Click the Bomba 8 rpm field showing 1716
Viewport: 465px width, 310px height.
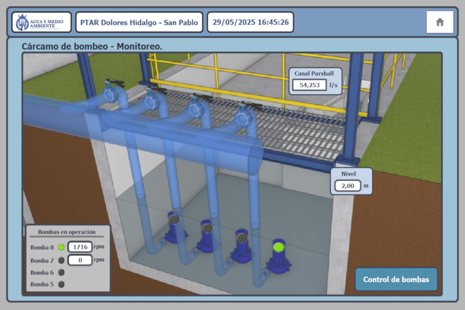tap(80, 247)
